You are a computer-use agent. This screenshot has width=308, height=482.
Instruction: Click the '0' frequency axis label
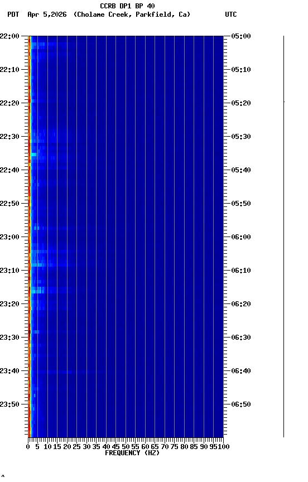[x=28, y=447]
